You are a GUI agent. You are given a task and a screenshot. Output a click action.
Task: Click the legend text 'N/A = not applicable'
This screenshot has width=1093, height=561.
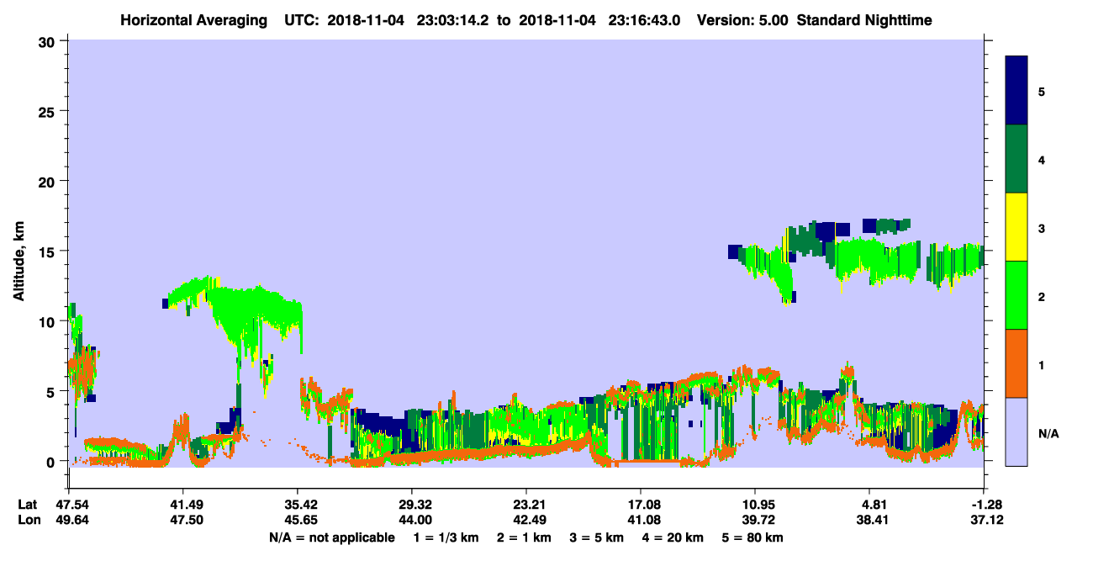[332, 537]
